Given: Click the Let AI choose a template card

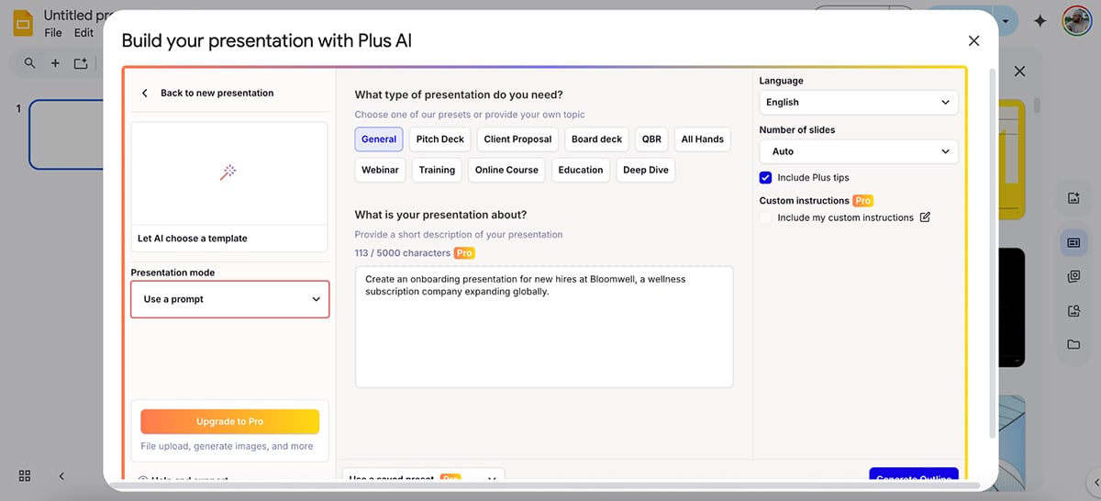Looking at the screenshot, I should coord(229,187).
